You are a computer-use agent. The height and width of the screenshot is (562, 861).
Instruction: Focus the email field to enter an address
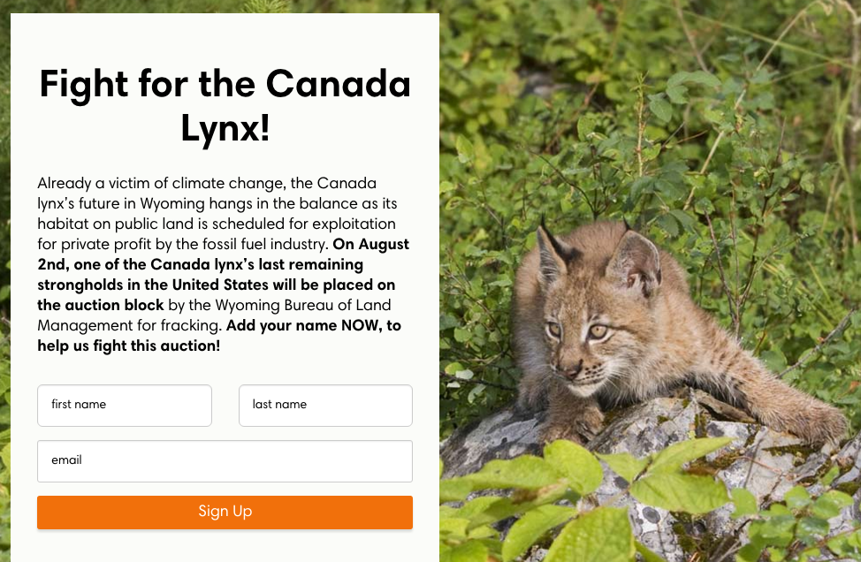[224, 460]
